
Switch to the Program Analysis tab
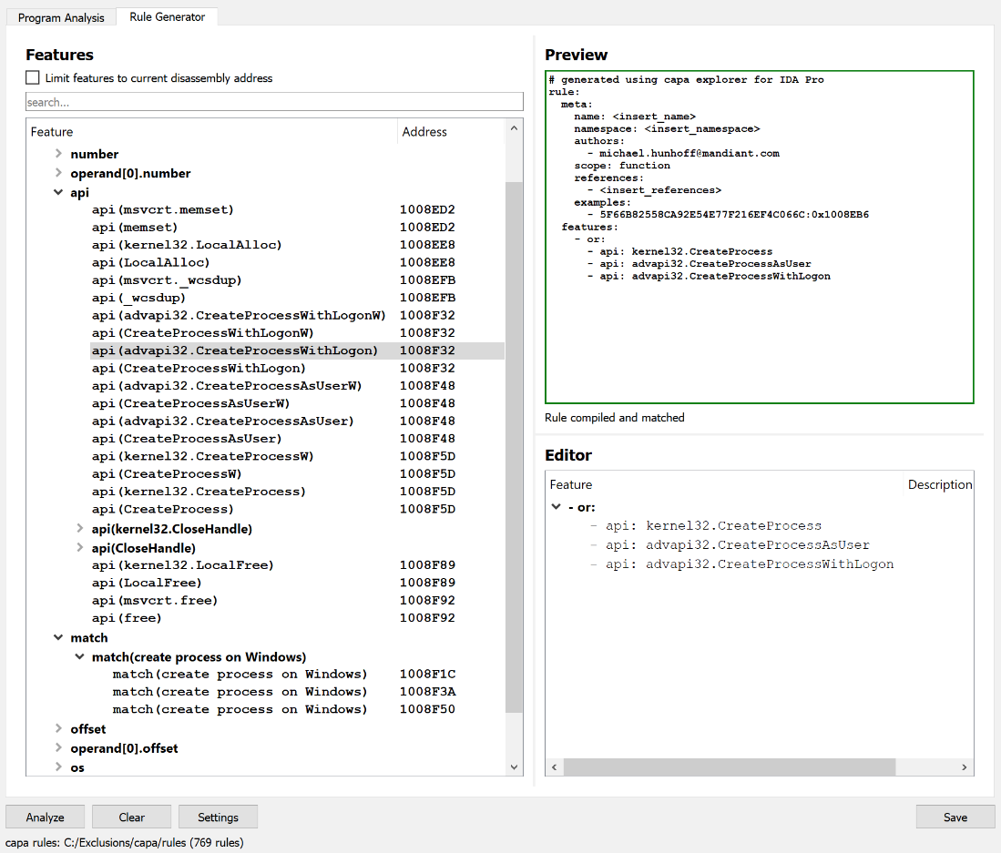tap(60, 16)
